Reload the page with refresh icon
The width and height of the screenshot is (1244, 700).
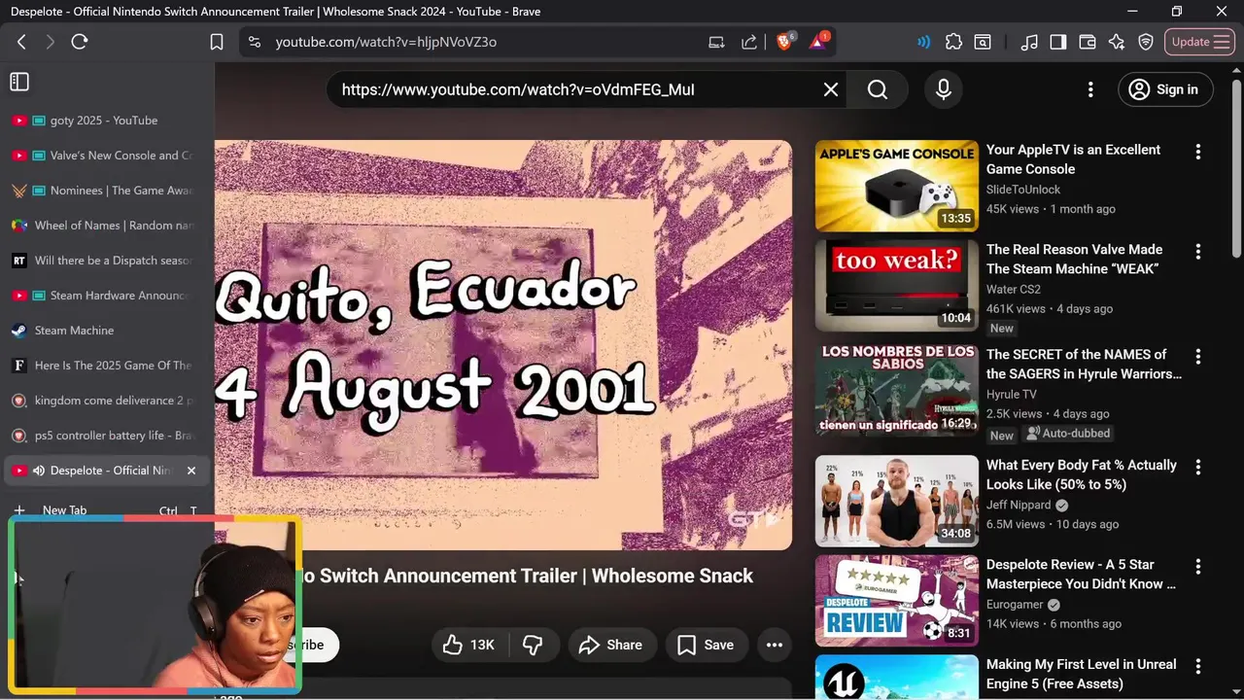point(80,42)
